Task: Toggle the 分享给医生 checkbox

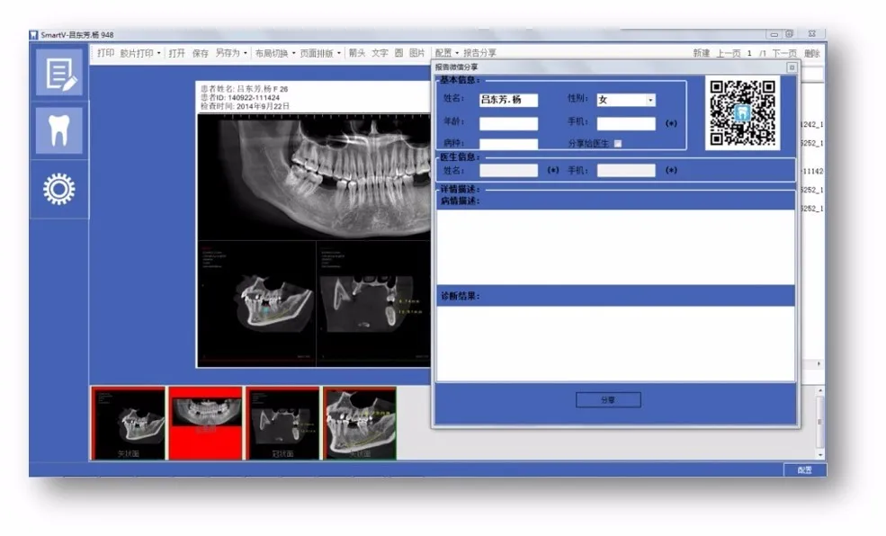Action: [617, 144]
